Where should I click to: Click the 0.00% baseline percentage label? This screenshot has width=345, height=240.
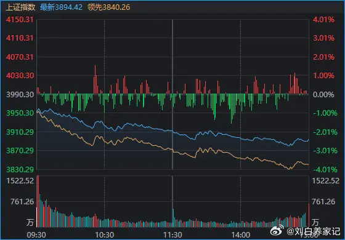[x=323, y=95]
